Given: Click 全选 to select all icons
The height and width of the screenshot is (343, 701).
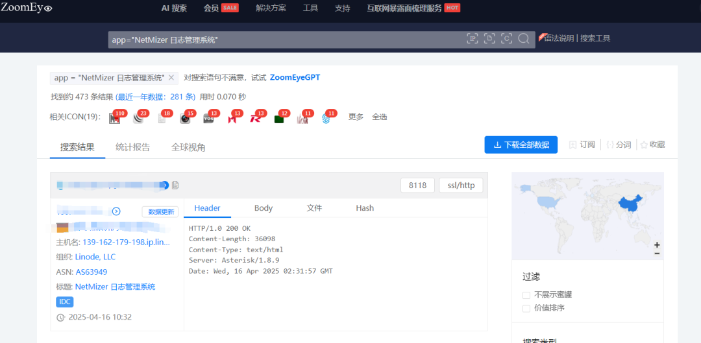Looking at the screenshot, I should click(380, 117).
